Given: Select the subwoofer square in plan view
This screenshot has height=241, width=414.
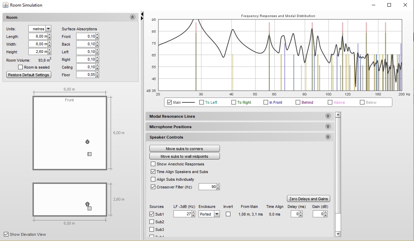Looking at the screenshot, I should point(89,154).
